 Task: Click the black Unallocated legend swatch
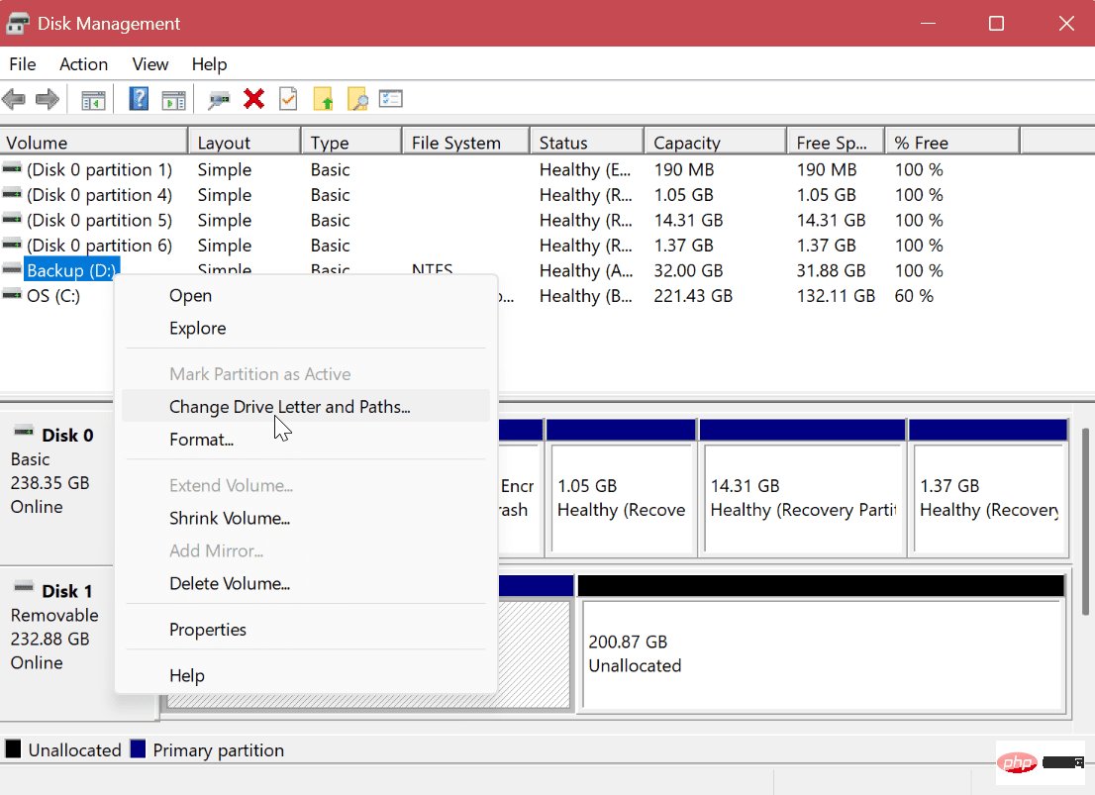[13, 748]
